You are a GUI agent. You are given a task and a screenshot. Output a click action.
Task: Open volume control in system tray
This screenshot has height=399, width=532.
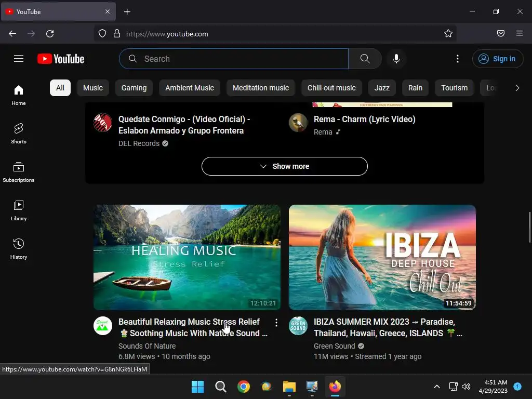coord(466,387)
